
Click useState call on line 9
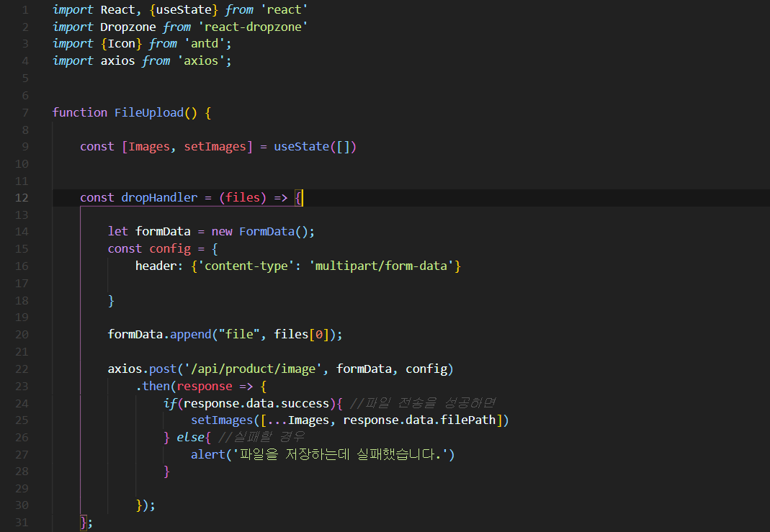[302, 146]
